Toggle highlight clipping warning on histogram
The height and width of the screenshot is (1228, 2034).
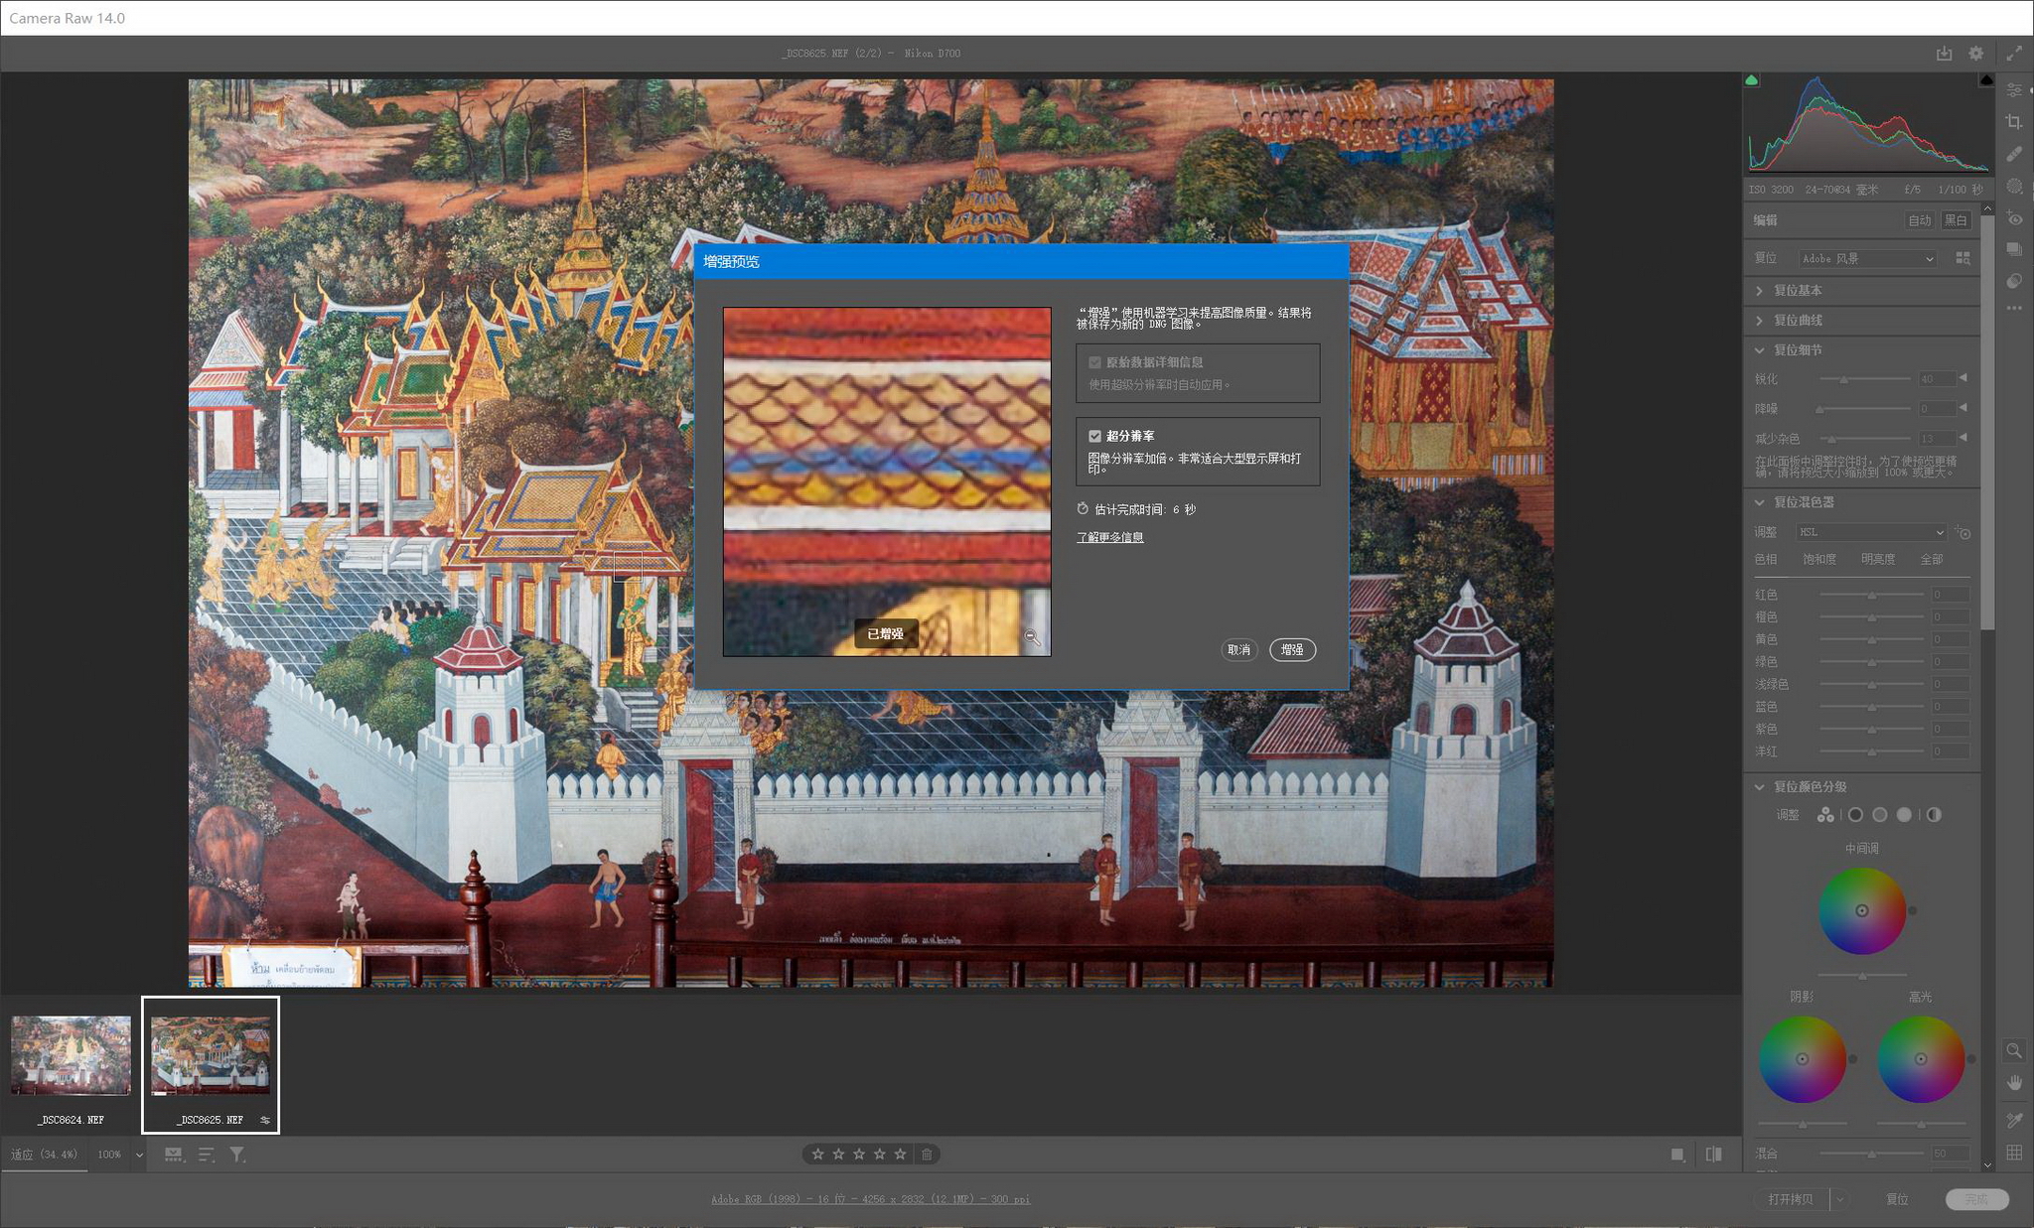(x=1985, y=80)
